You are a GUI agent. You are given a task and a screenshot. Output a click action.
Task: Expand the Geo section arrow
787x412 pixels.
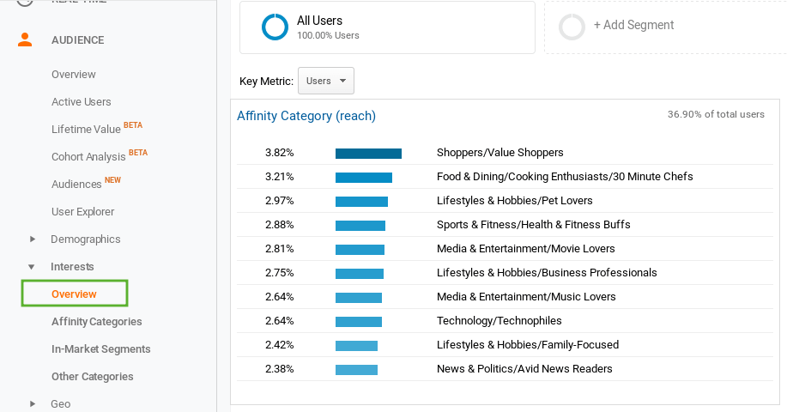(x=32, y=404)
